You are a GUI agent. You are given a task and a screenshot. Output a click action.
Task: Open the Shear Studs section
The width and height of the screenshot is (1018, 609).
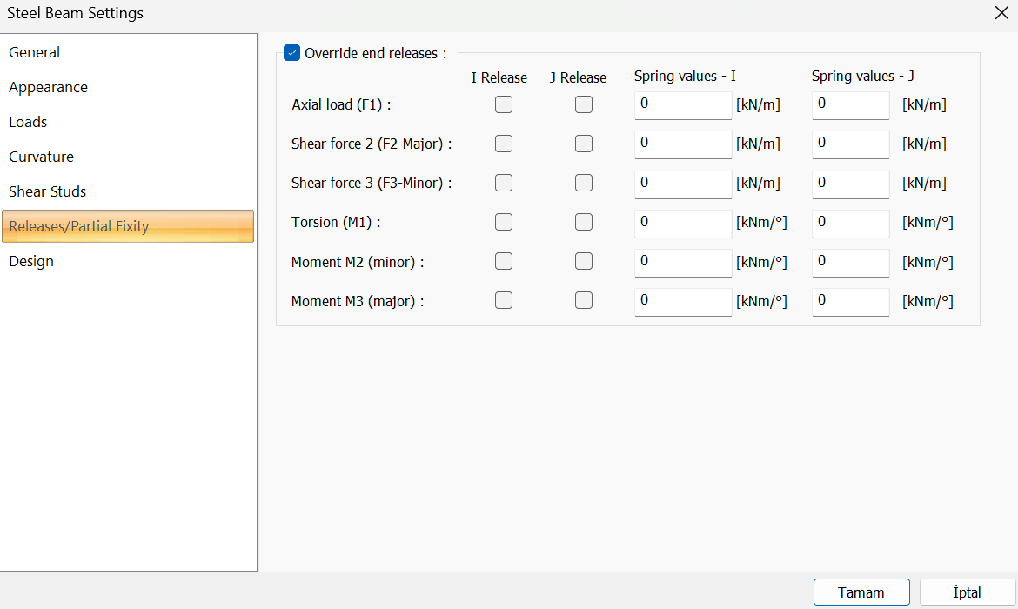click(48, 191)
